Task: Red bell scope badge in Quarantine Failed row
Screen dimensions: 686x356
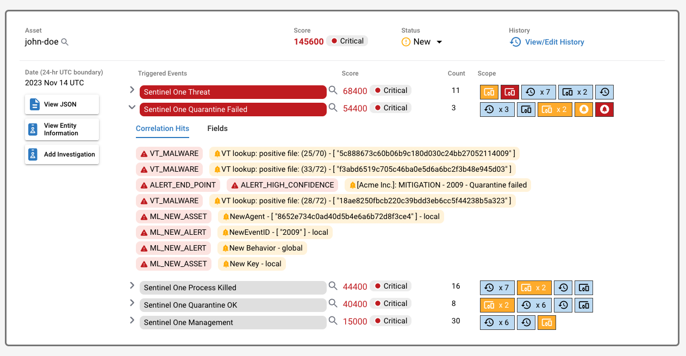Action: click(x=604, y=109)
